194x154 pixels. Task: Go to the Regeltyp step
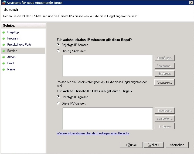(x=13, y=32)
